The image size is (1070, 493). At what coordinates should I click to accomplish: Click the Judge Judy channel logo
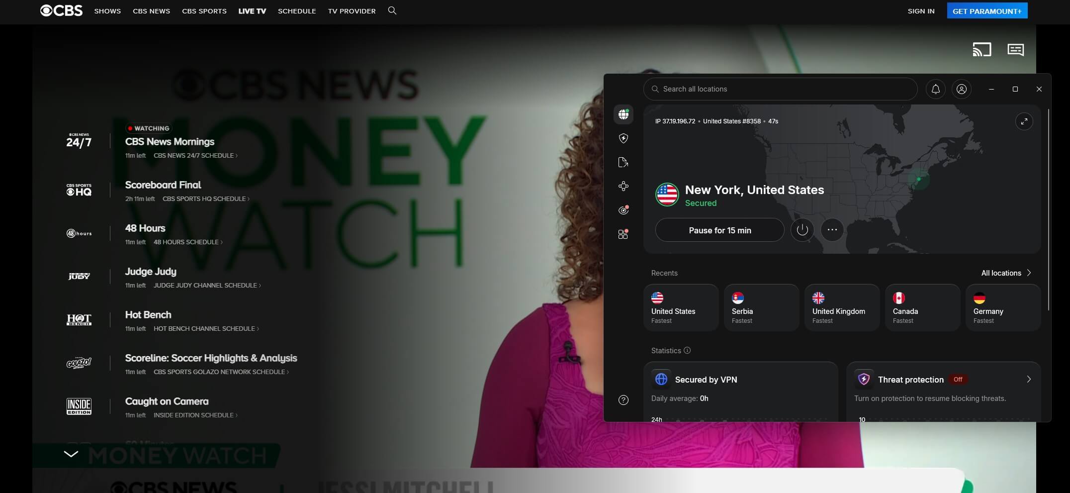[79, 276]
